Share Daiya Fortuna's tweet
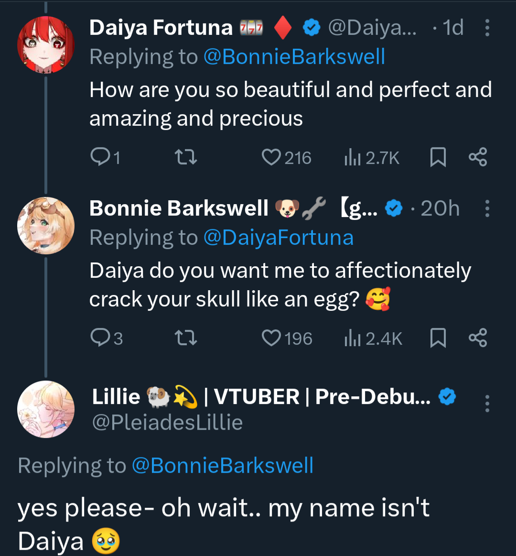The width and height of the screenshot is (516, 556). coord(477,157)
